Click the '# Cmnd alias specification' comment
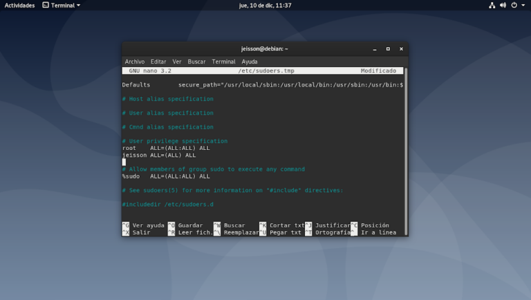This screenshot has width=531, height=300. tap(167, 127)
